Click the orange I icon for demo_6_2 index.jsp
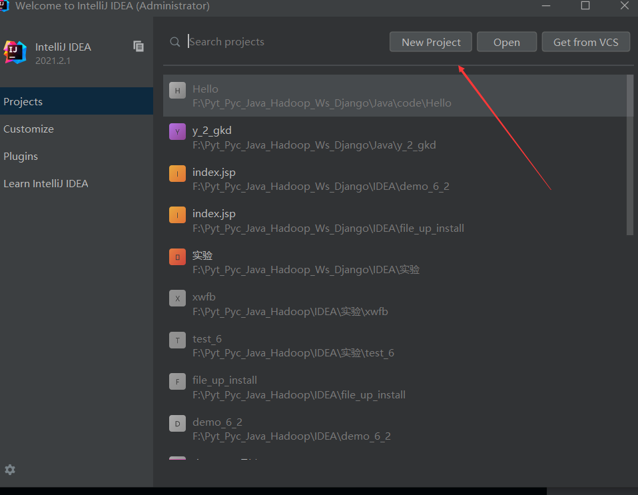Viewport: 638px width, 495px height. click(x=177, y=173)
